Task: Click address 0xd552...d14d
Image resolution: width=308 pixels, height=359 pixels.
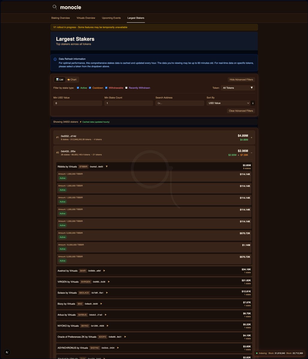Action: click(x=69, y=136)
